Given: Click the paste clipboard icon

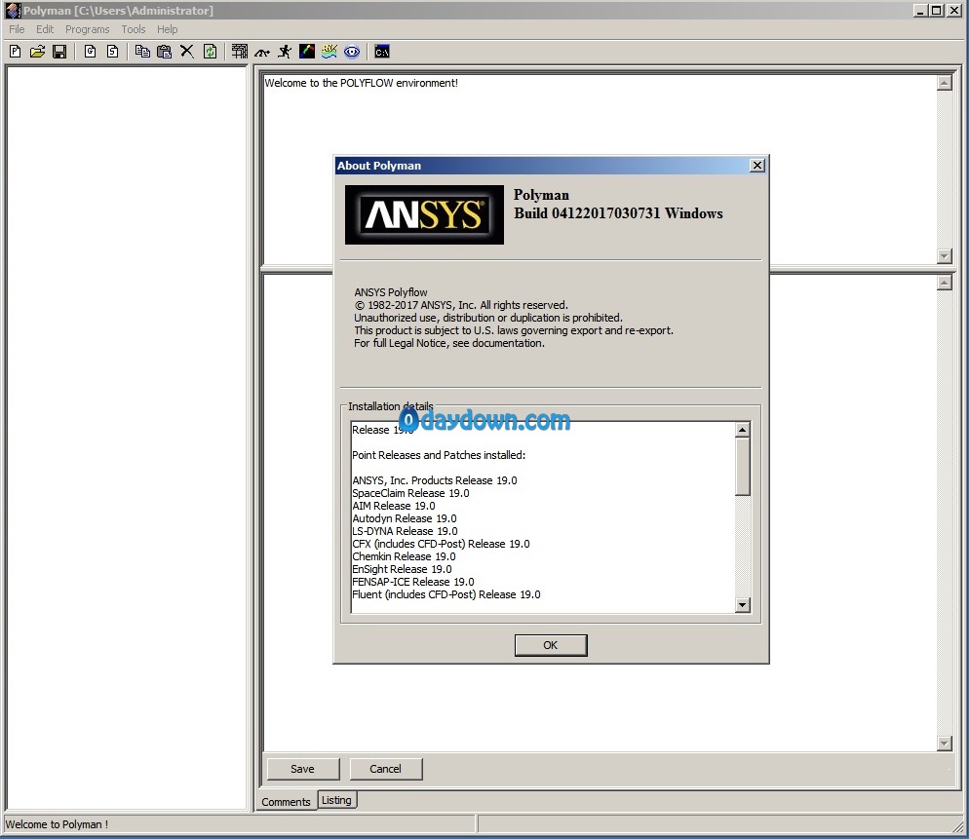Looking at the screenshot, I should click(x=165, y=52).
